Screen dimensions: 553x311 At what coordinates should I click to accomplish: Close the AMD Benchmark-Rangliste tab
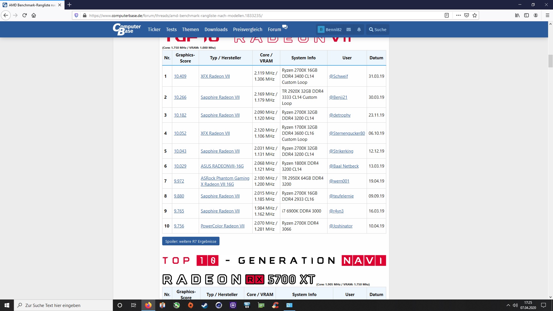coord(60,5)
